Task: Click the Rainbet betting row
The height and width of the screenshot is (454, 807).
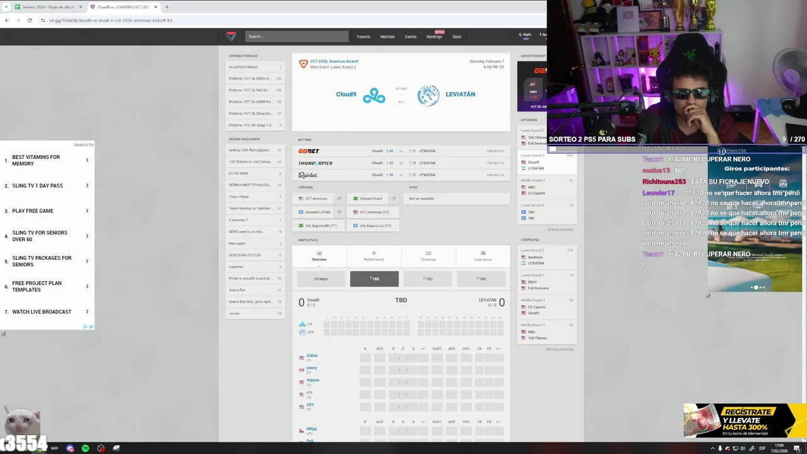Action: click(401, 175)
